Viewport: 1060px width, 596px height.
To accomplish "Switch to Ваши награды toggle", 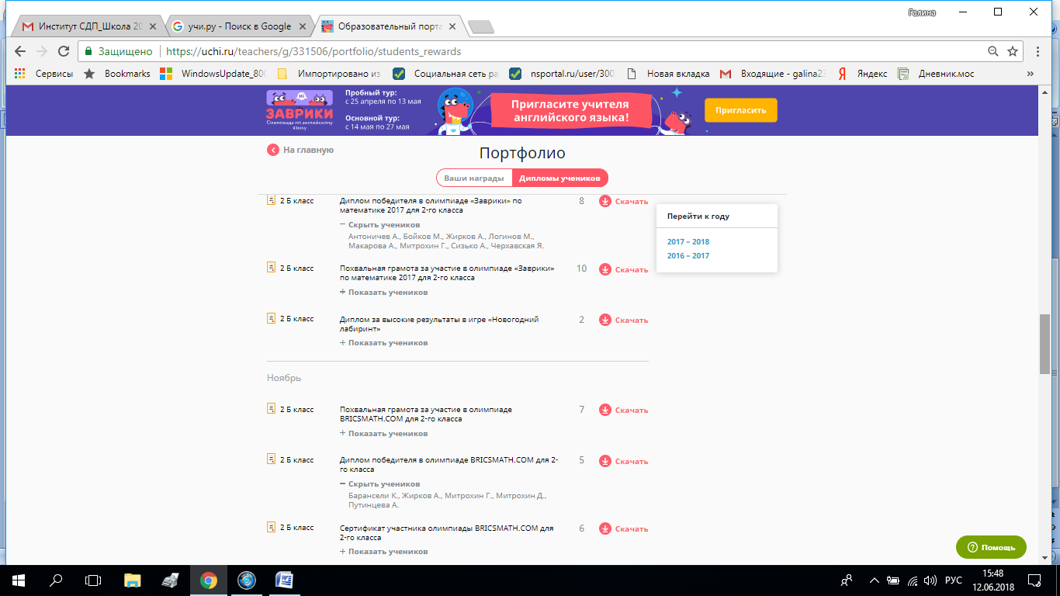I will [x=474, y=178].
